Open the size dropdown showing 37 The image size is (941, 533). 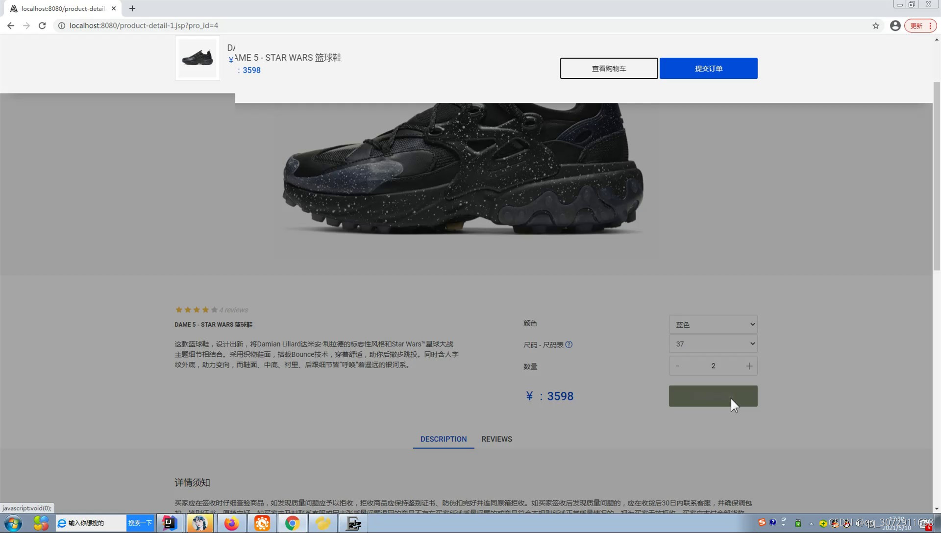pos(713,344)
